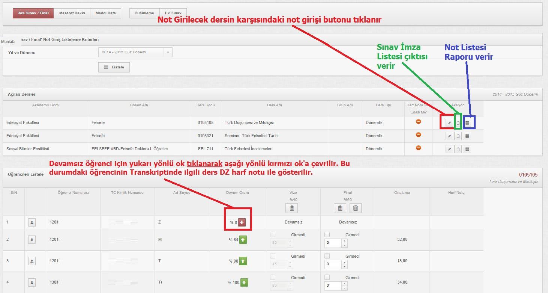The width and height of the screenshot is (548, 293).
Task: Toggle green up arrow beside % 100 attendance
Action: point(244,282)
